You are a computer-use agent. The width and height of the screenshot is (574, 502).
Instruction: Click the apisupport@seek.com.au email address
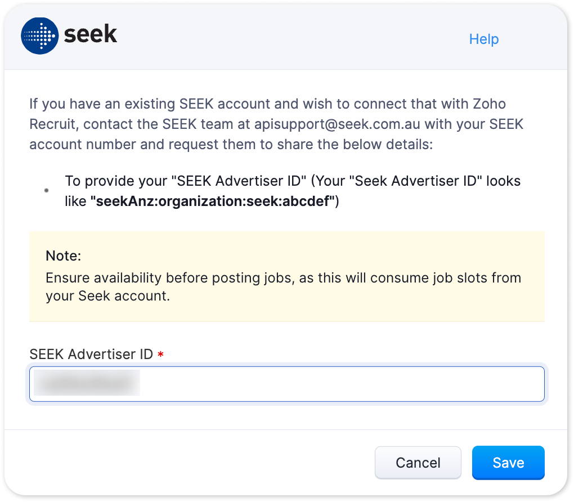click(337, 124)
